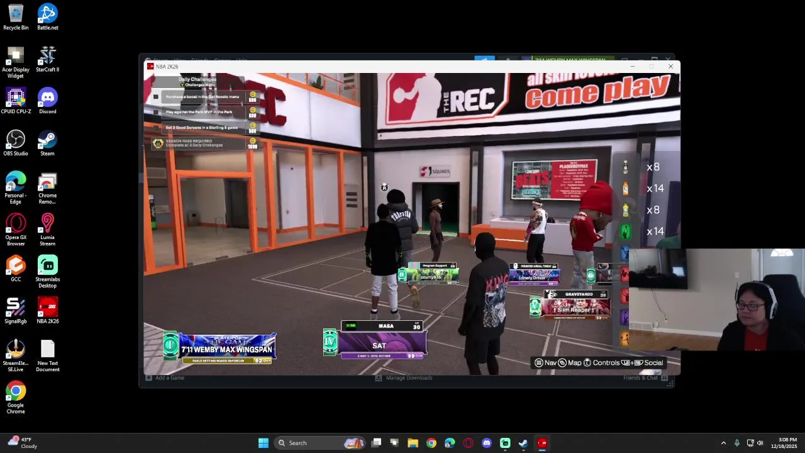The width and height of the screenshot is (805, 453).
Task: Click Add a Game in Steam window
Action: [x=165, y=378]
